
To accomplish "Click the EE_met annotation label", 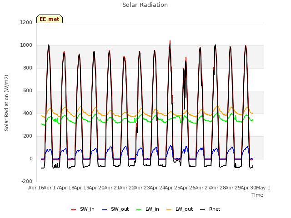I will pyautogui.click(x=50, y=19).
